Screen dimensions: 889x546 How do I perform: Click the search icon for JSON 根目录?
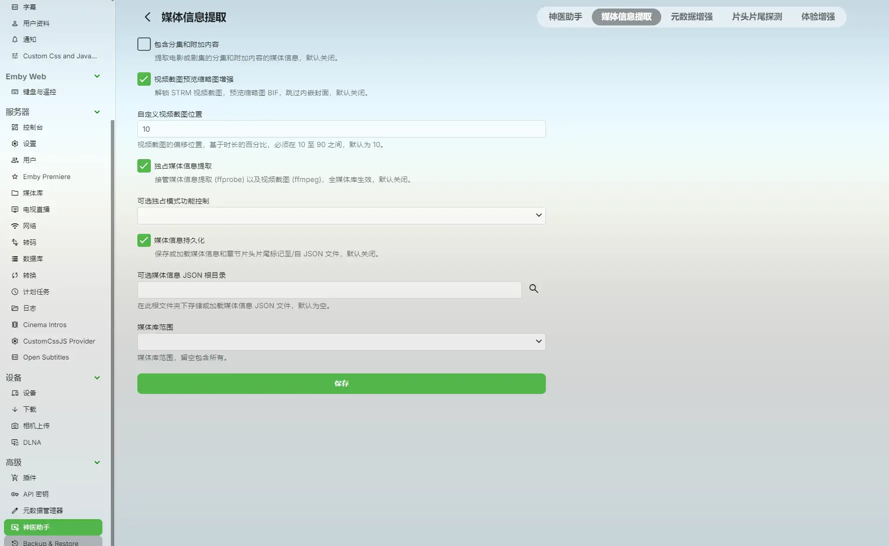[533, 289]
